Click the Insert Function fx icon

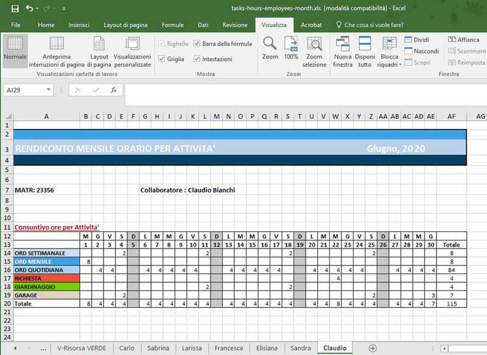tap(114, 90)
